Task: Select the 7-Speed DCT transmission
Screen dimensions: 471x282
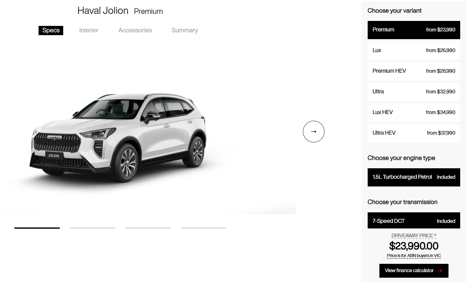Action: (414, 221)
